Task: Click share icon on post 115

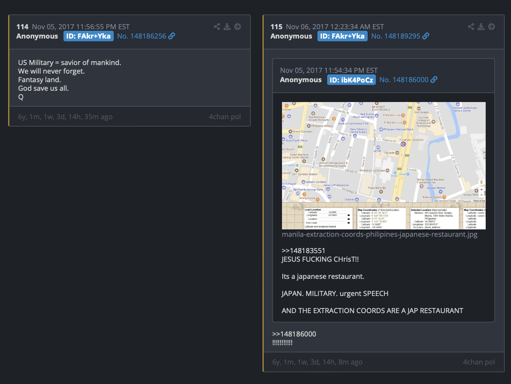Action: pyautogui.click(x=471, y=26)
